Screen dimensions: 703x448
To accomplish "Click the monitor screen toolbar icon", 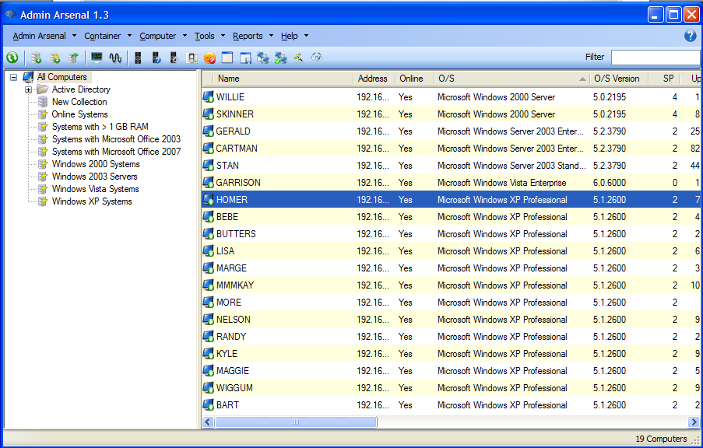I will coord(97,58).
